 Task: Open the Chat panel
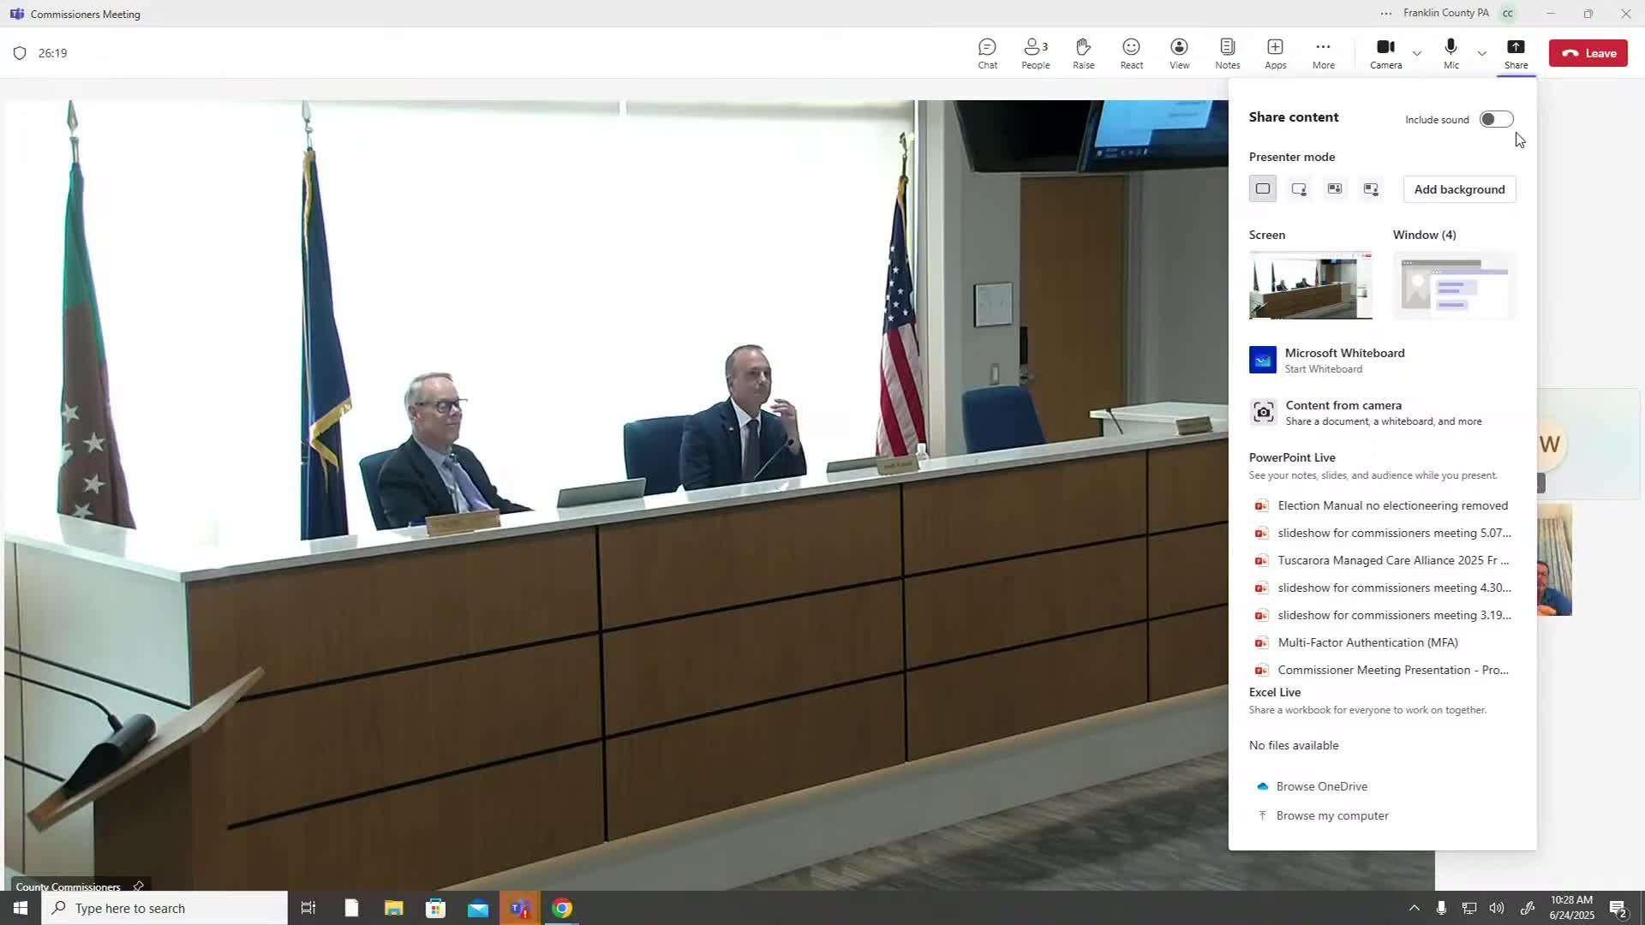coord(987,53)
